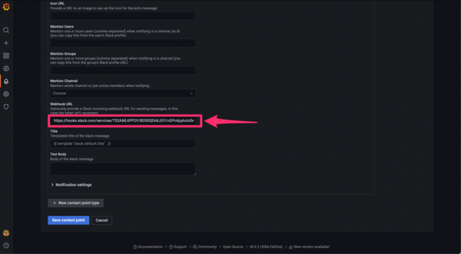The image size is (461, 254).
Task: Open the Create plus icon in the sidebar
Action: coord(6,43)
